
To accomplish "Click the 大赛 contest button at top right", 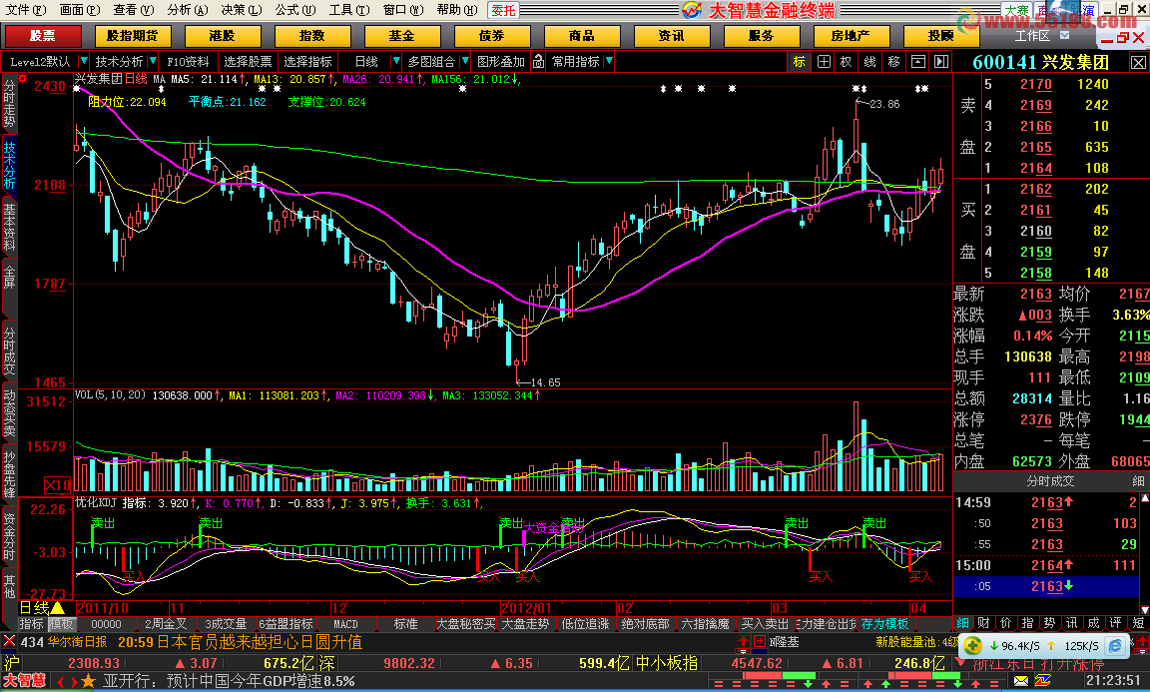I will coord(1016,10).
